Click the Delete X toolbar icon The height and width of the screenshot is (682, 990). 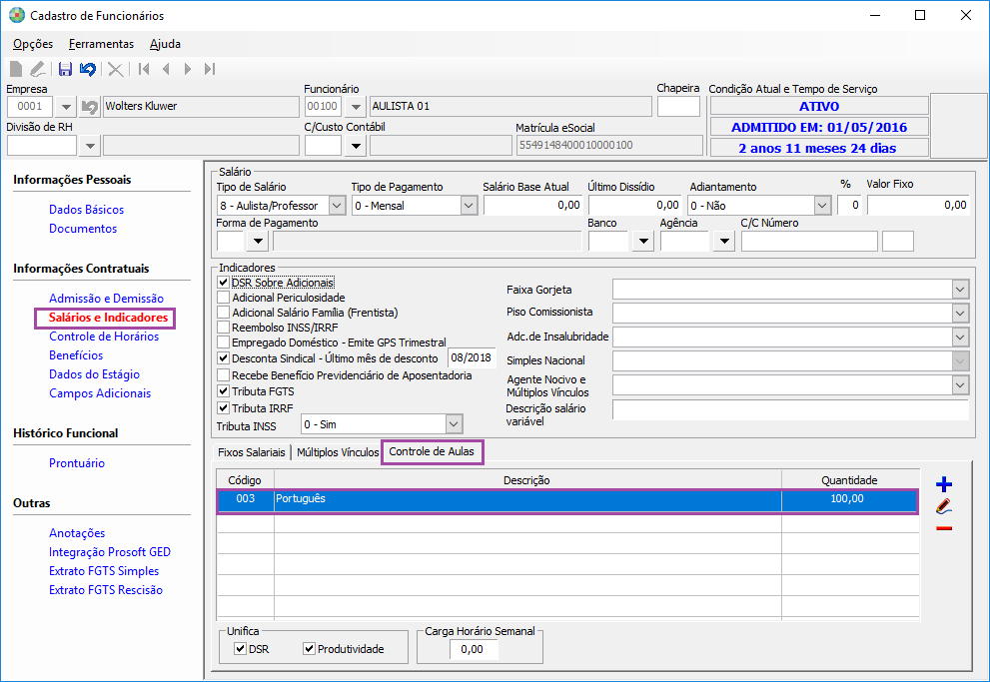[x=116, y=69]
